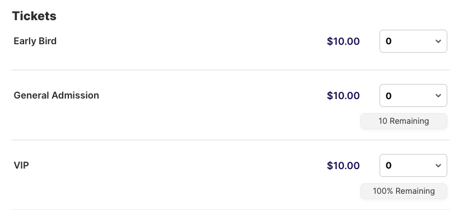Click the 0 value in VIP selector
This screenshot has height=210, width=468.
click(x=389, y=166)
